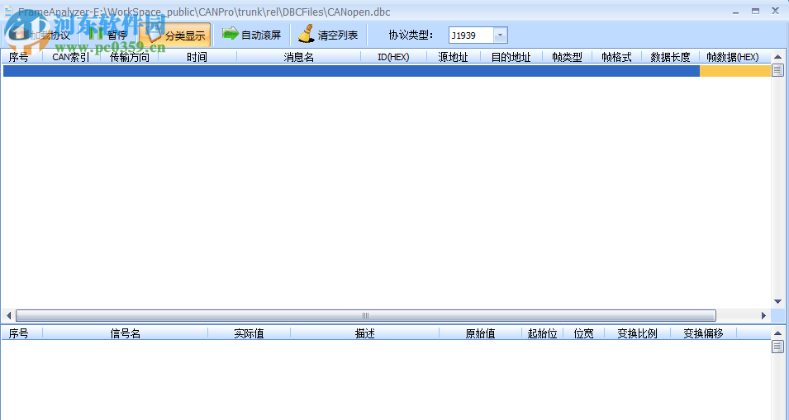Click the 帧格式 column header

click(616, 57)
